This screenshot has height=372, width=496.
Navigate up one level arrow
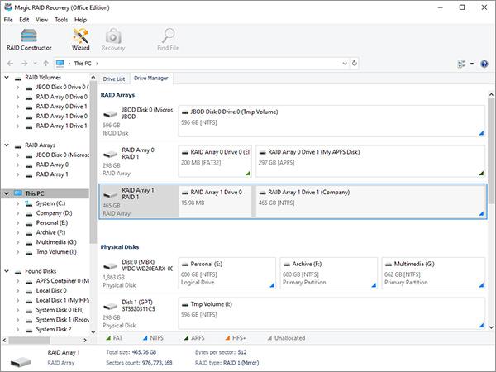click(x=45, y=64)
